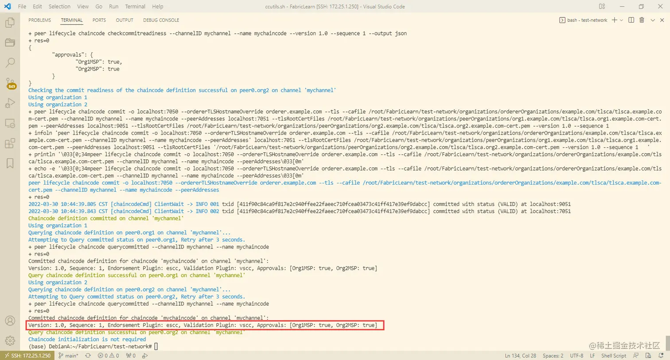Viewport: 670px width, 360px height.
Task: Select the bash - test-network terminal
Action: pos(583,20)
